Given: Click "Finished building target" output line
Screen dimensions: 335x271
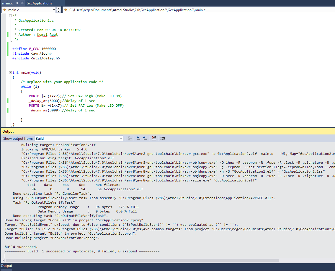Looking at the screenshot, I should pos(68,158).
